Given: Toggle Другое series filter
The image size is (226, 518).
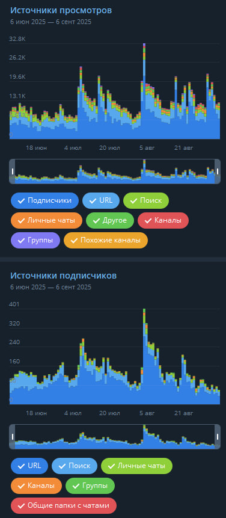Looking at the screenshot, I should [110, 220].
